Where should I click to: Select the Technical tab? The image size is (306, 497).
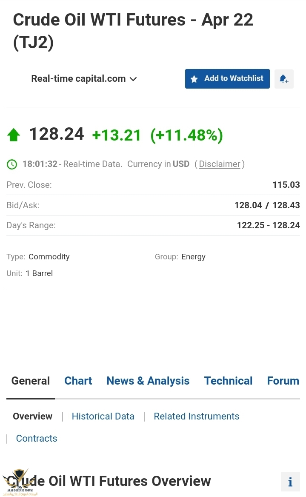(228, 381)
